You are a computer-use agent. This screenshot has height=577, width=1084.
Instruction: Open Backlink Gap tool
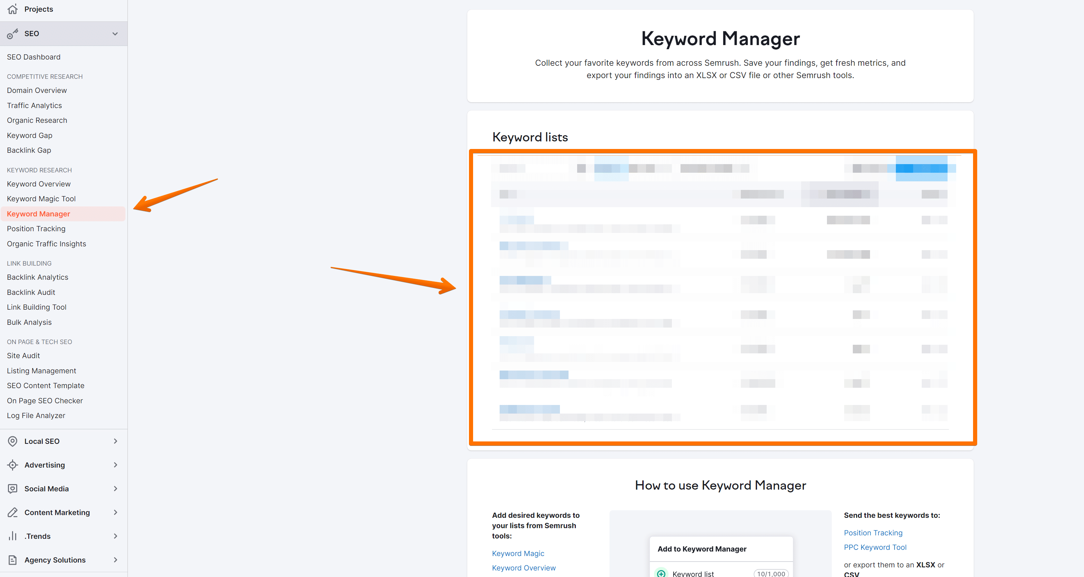click(29, 150)
